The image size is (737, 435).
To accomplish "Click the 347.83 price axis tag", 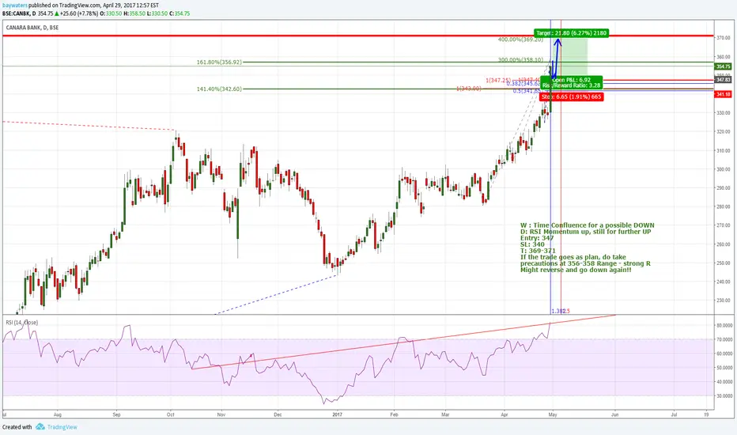I will pos(723,80).
